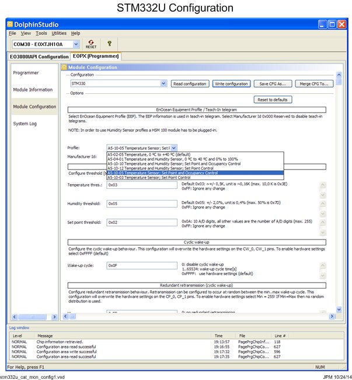Switch to EOPX (Programmer) tab
The height and width of the screenshot is (380, 352).
coord(96,56)
